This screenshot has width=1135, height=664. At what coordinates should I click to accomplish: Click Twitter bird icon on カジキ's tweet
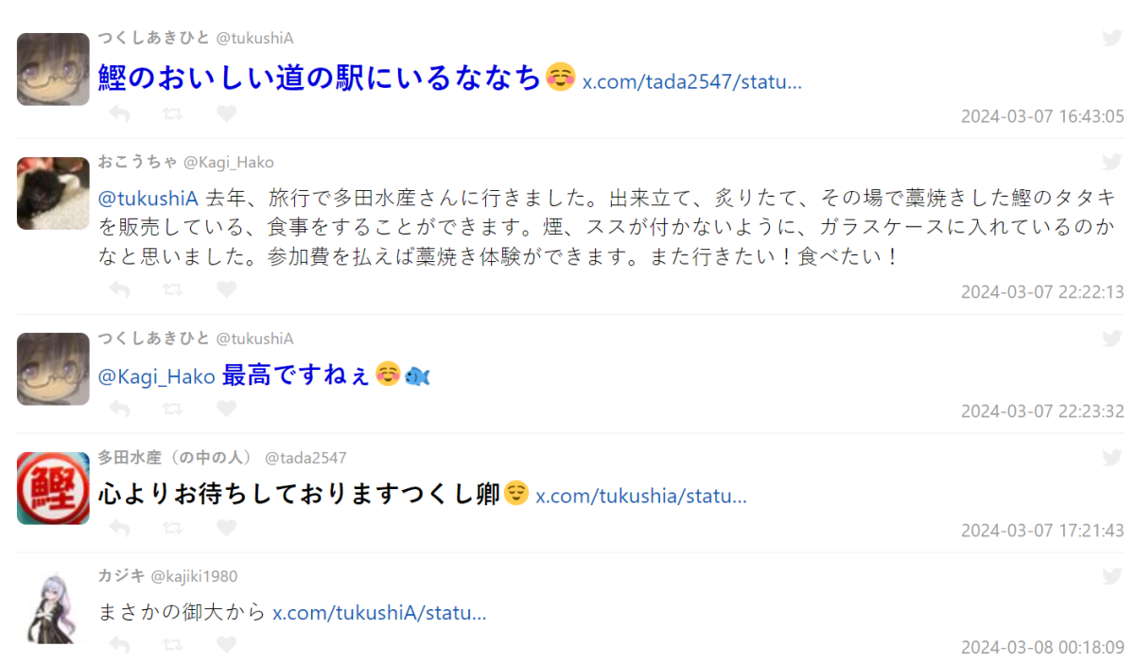click(x=1112, y=576)
